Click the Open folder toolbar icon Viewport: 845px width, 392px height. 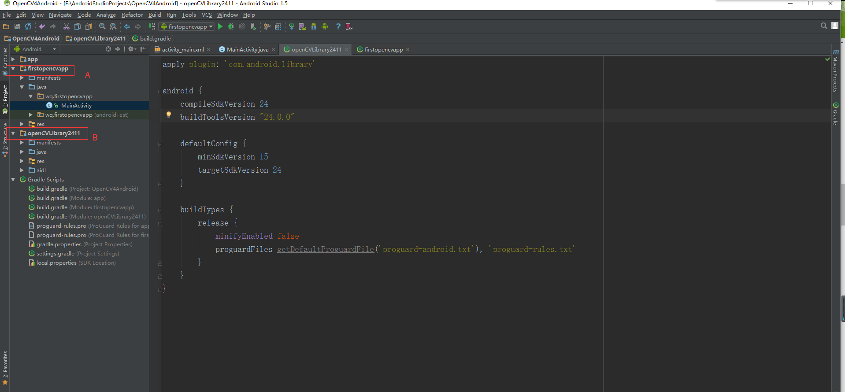coord(6,26)
